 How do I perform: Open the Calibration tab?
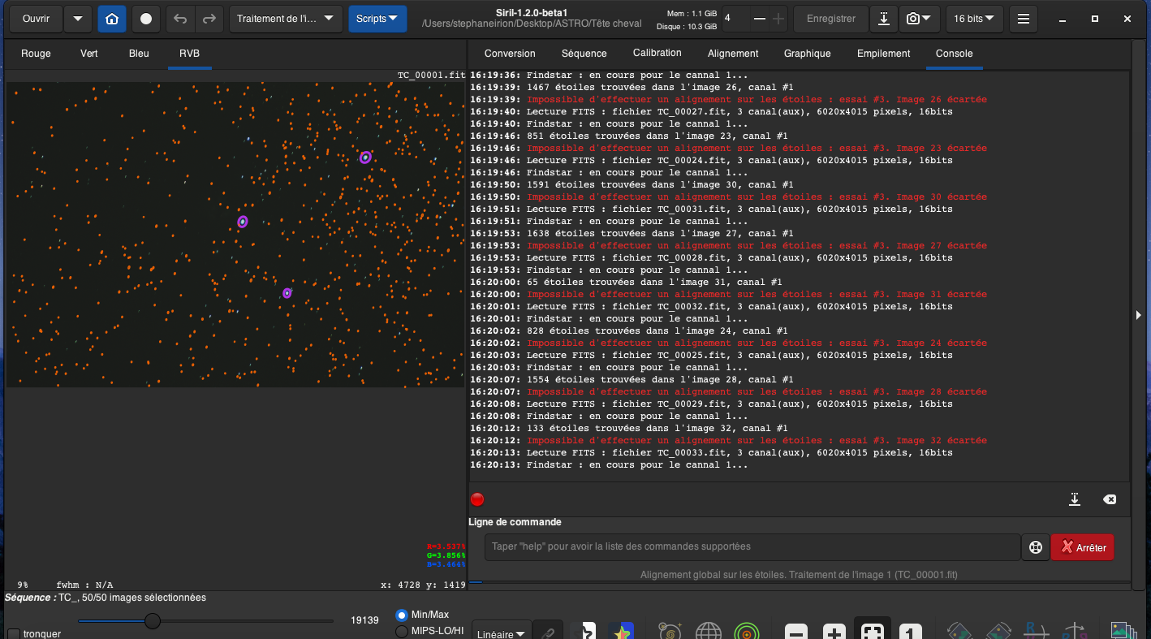657,54
